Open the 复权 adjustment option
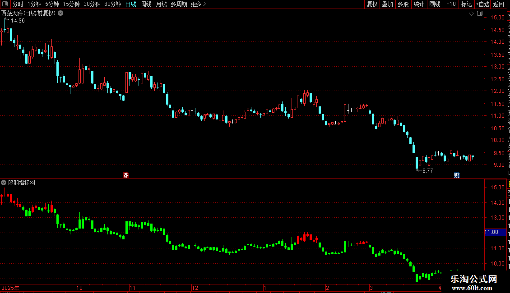Screen dimensions: 510x293 pos(372,4)
